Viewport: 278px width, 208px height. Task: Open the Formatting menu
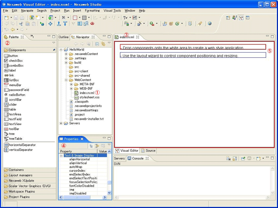[x=92, y=11]
